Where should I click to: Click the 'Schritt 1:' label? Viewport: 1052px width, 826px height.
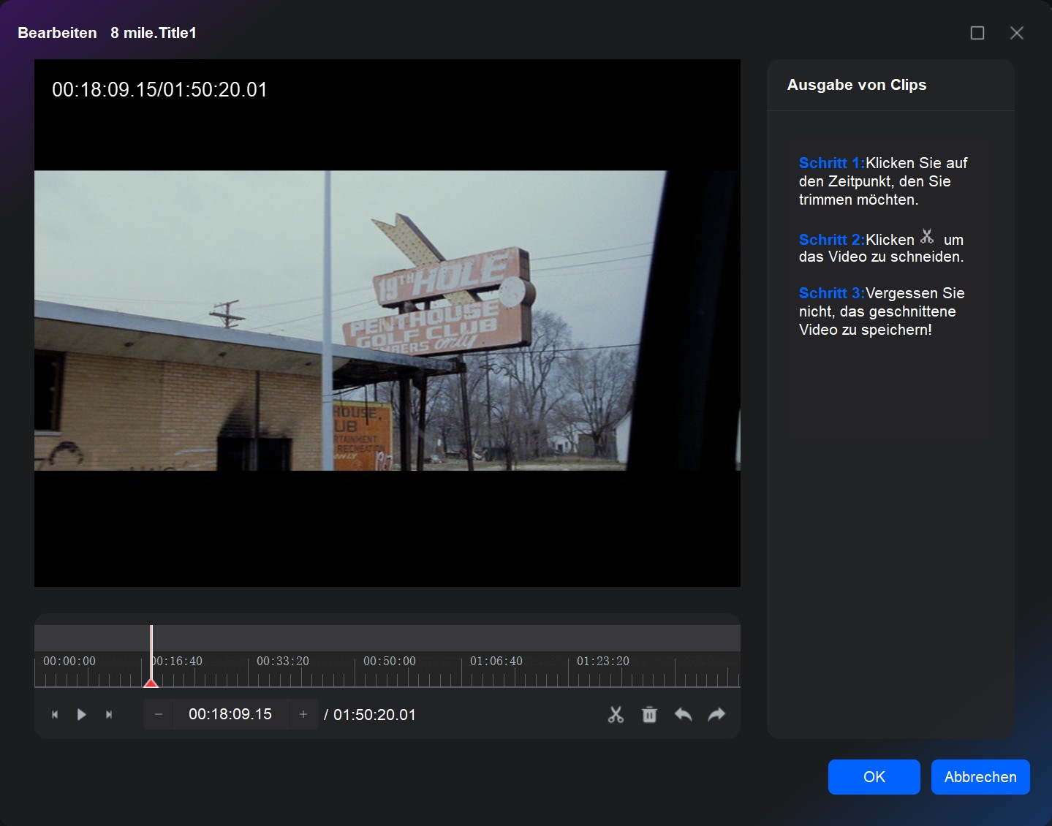point(832,163)
